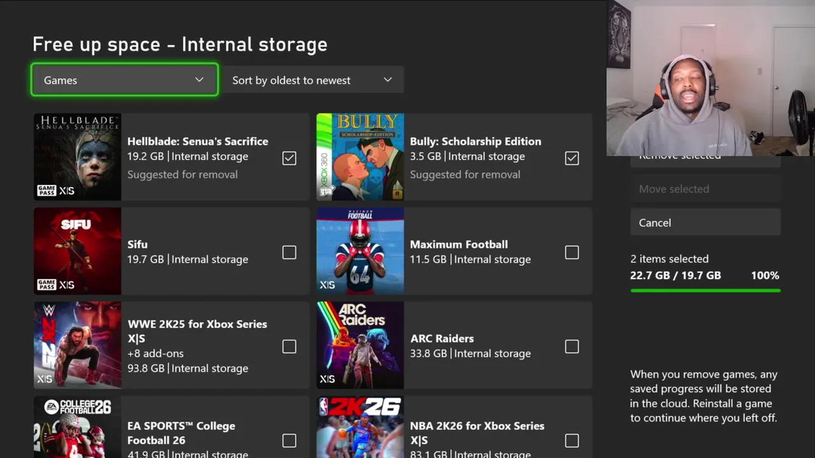Check the ARC Raiders checkbox
The height and width of the screenshot is (458, 815).
[572, 346]
